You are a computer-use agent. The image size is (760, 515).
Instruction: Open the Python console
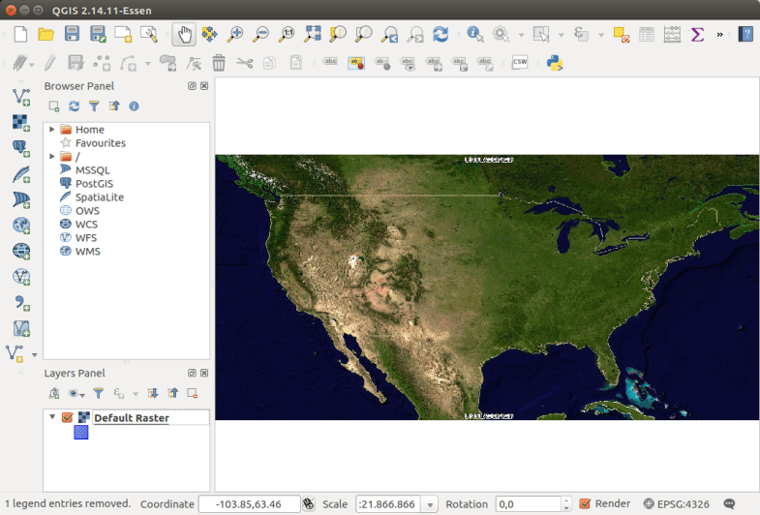point(555,63)
